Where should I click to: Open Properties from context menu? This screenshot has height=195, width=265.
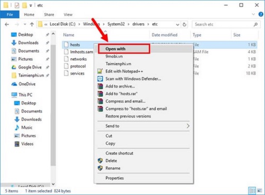tap(115, 178)
